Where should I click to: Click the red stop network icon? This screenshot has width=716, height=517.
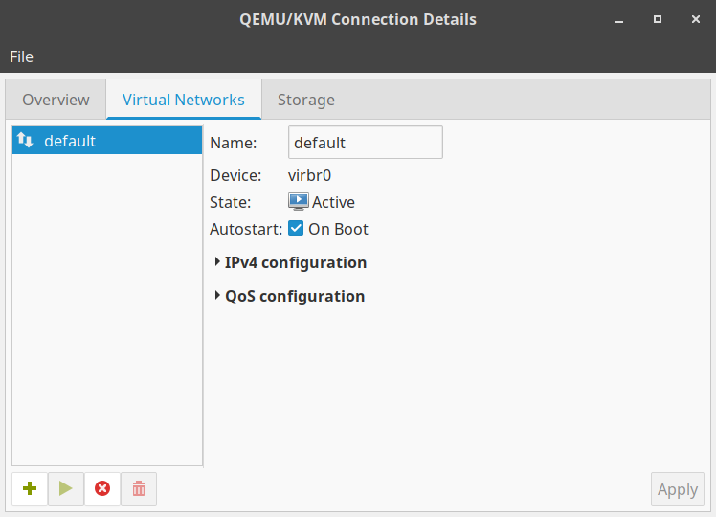coord(102,488)
